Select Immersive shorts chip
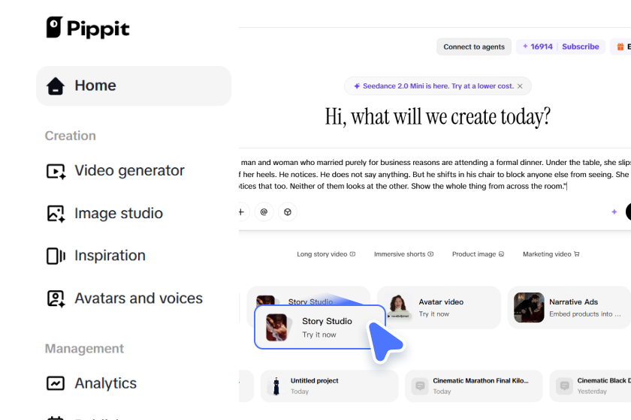The image size is (631, 420). tap(403, 254)
